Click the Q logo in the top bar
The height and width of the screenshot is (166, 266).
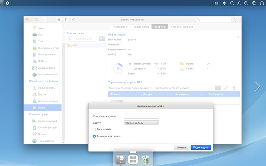tap(7, 3)
